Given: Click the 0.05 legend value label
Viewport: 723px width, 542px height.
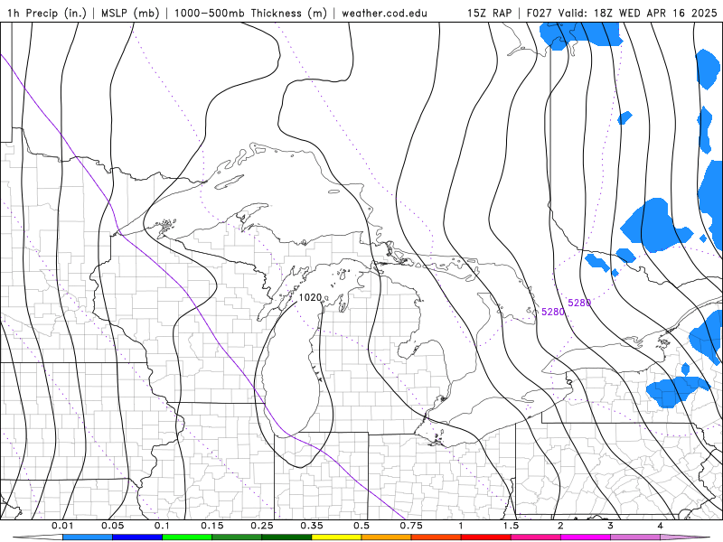Looking at the screenshot, I should (x=112, y=526).
